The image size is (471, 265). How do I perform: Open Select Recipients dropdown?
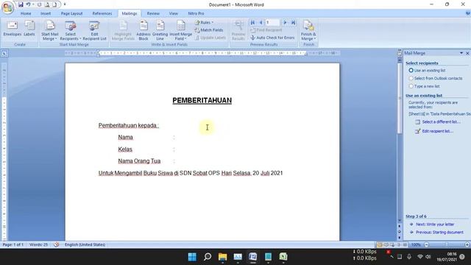71,31
